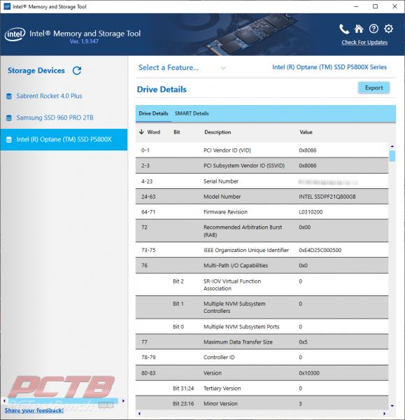Screen dimensions: 405x420
Task: Refresh the Storage Devices list
Action: click(77, 71)
